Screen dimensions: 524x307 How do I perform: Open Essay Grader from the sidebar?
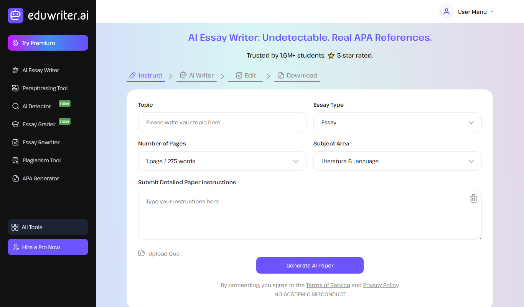[39, 124]
